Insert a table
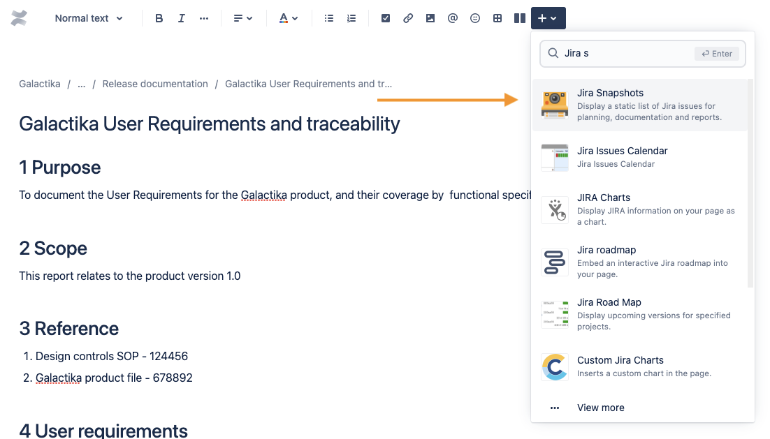Image resolution: width=770 pixels, height=439 pixels. click(x=497, y=18)
